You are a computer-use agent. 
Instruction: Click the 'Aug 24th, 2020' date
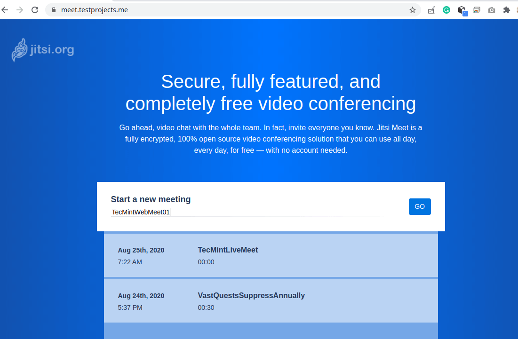141,296
